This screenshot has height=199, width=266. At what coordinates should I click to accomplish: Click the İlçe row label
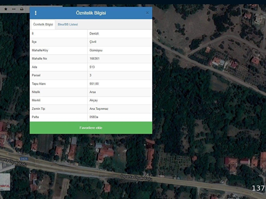tap(34, 42)
